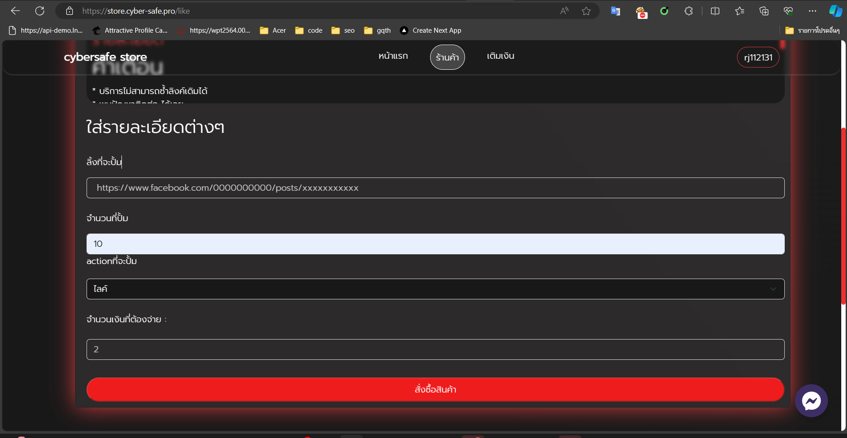The width and height of the screenshot is (847, 438).
Task: Click red สั่งซื้อสินค้า order button
Action: click(435, 389)
